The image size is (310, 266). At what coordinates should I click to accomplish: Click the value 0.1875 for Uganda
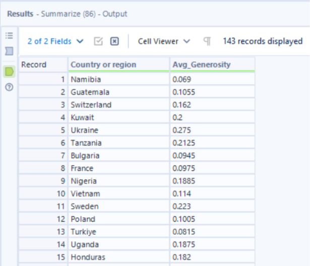tap(212, 244)
